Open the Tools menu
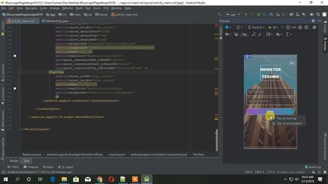The height and width of the screenshot is (184, 328). tap(97, 8)
